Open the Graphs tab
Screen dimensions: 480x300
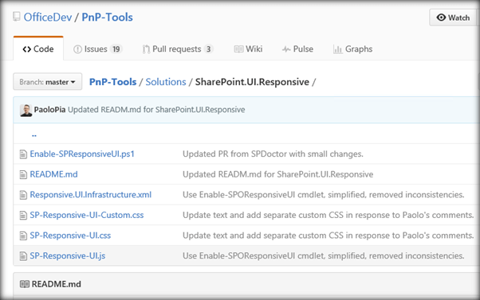point(353,49)
